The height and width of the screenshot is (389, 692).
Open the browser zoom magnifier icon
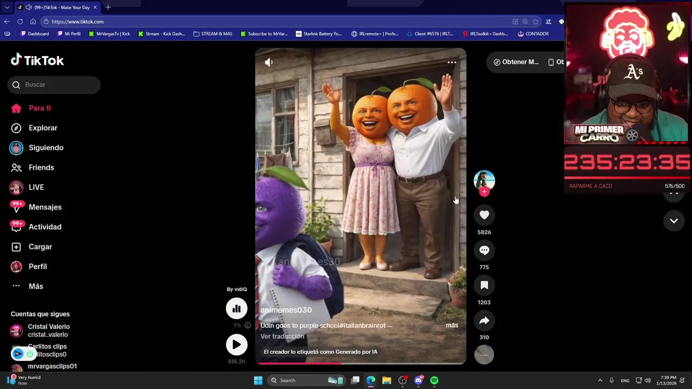525,22
